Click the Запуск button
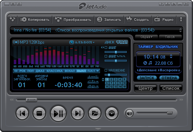Screen dimensions: 193x132 tap(147, 78)
